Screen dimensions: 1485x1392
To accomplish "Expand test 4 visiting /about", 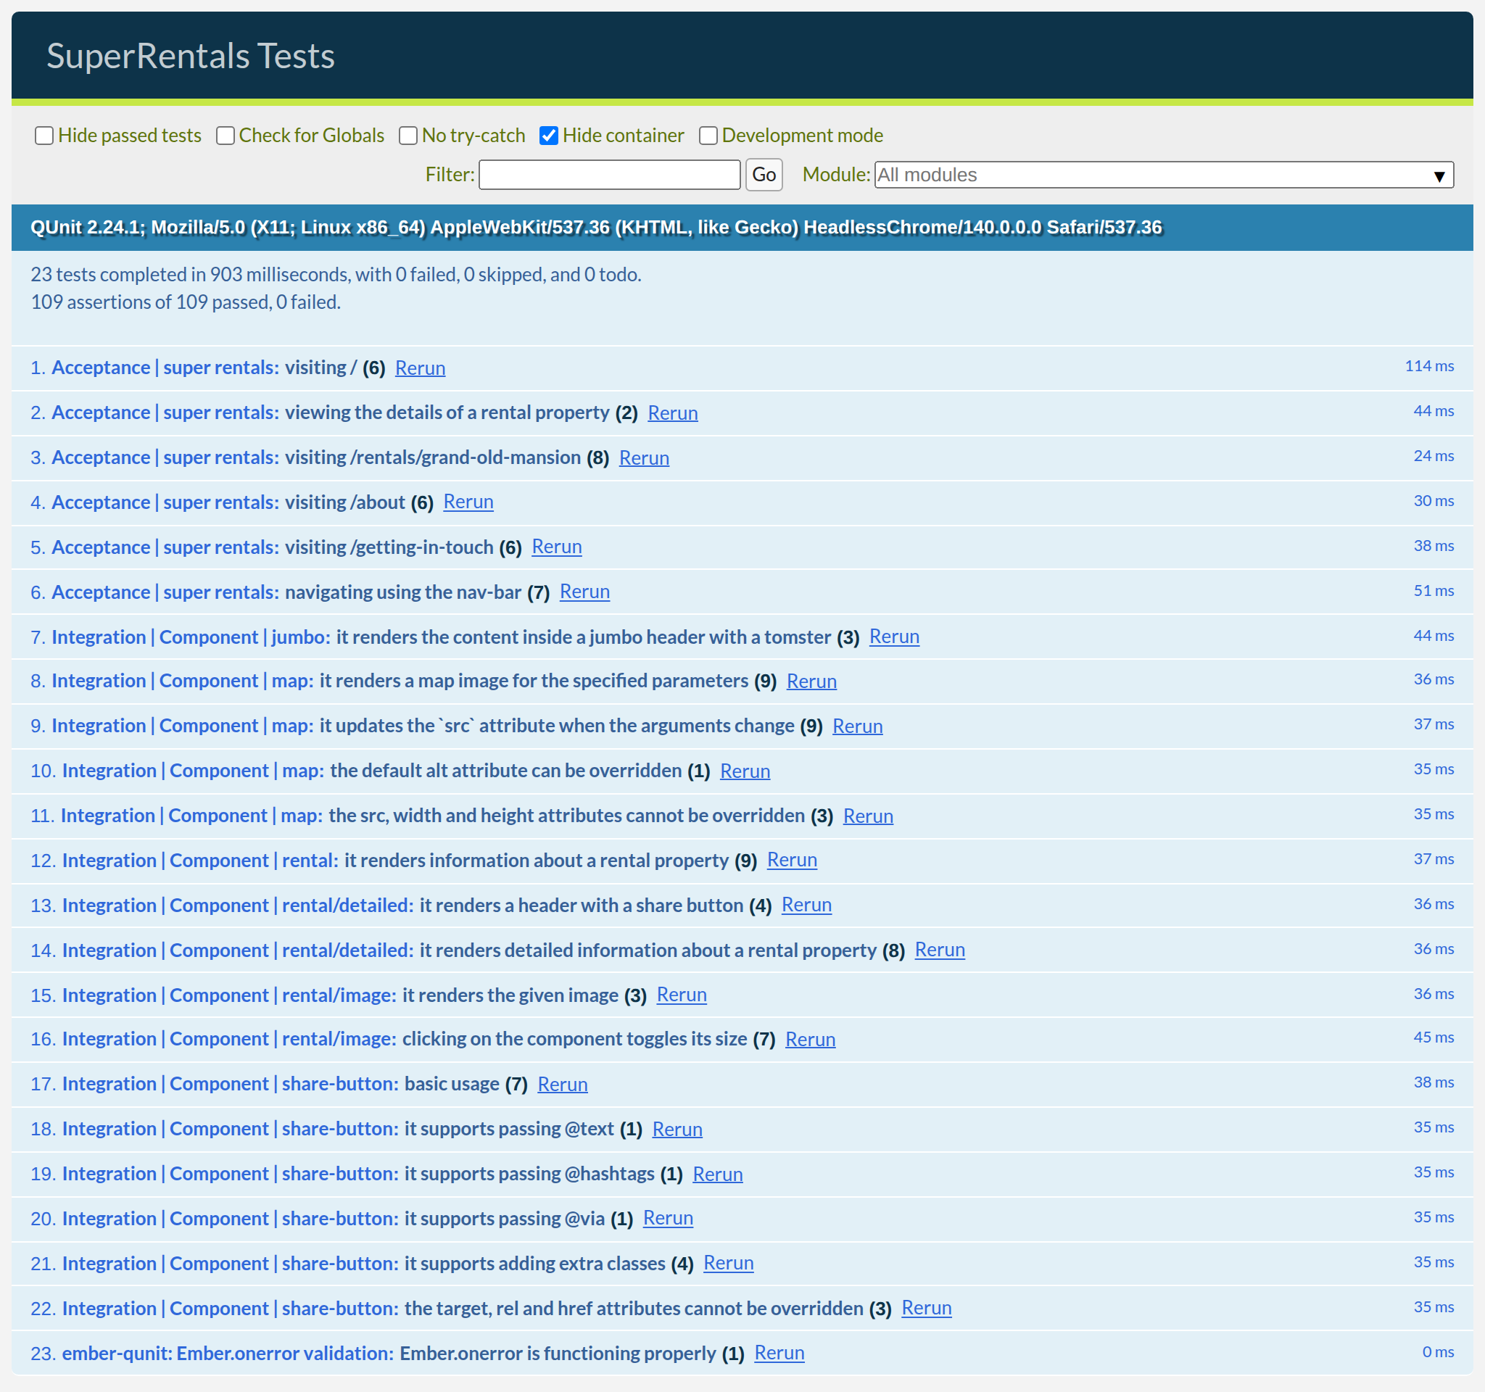I will coord(344,502).
